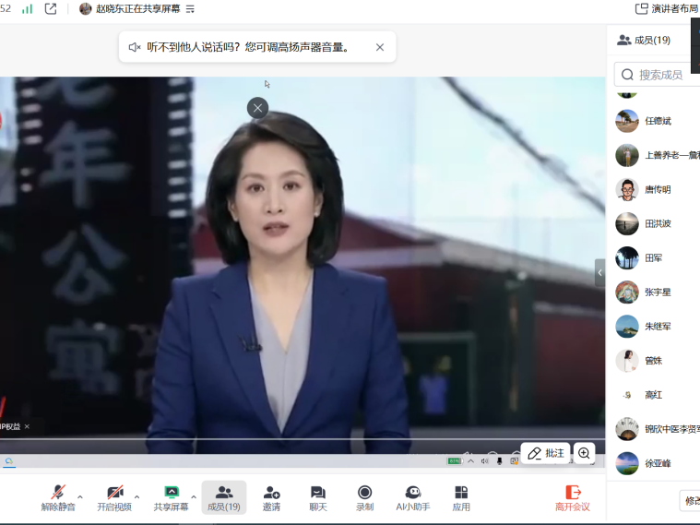
Task: Select member 任德斌 in the list
Action: tap(656, 121)
